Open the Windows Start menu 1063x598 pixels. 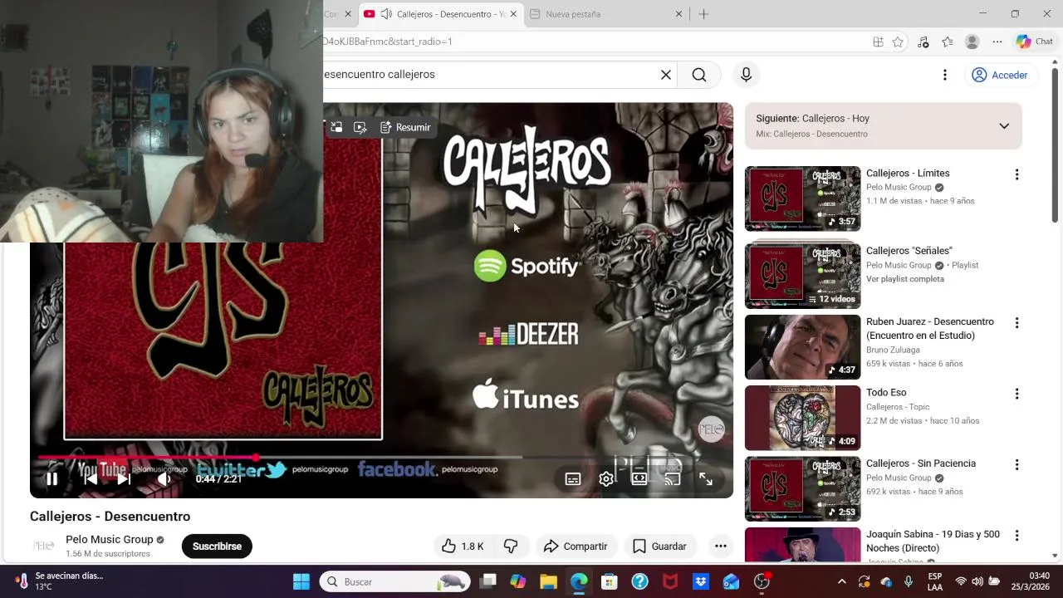(301, 581)
